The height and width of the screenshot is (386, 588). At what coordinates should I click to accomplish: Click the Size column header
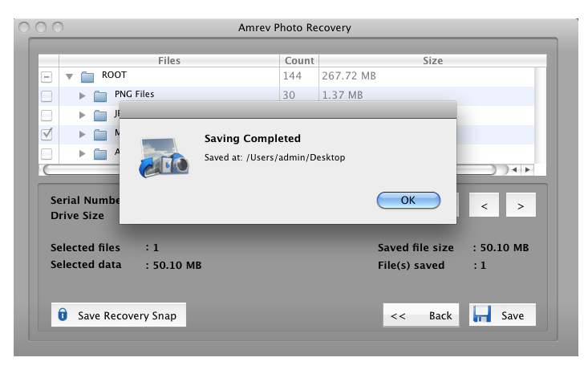(432, 61)
